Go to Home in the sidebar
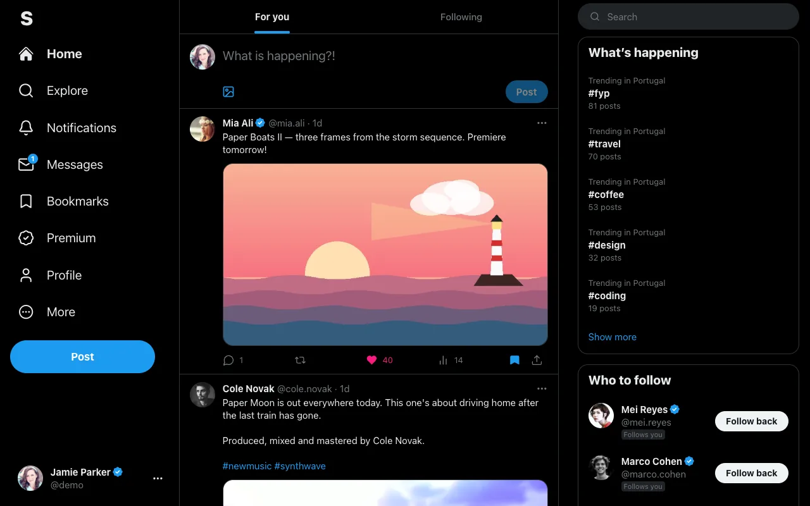810x506 pixels. point(51,54)
